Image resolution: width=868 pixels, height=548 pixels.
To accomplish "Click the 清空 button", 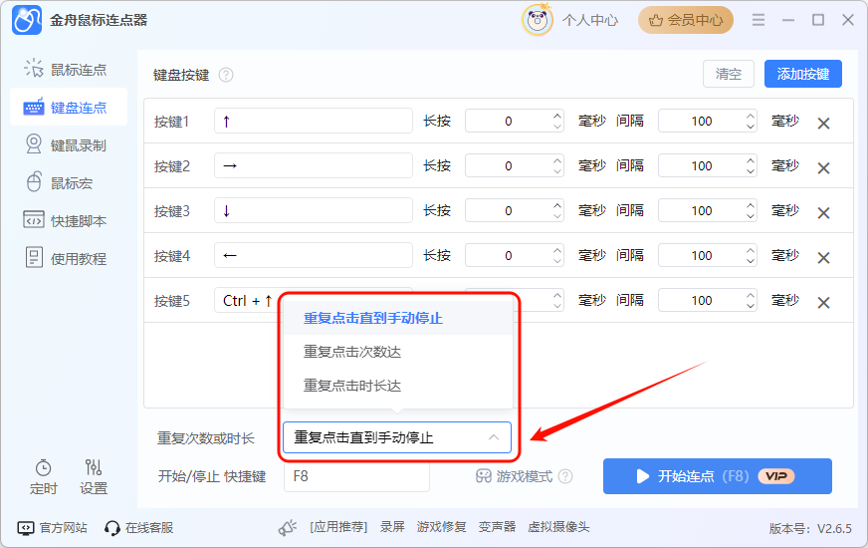I will [729, 74].
